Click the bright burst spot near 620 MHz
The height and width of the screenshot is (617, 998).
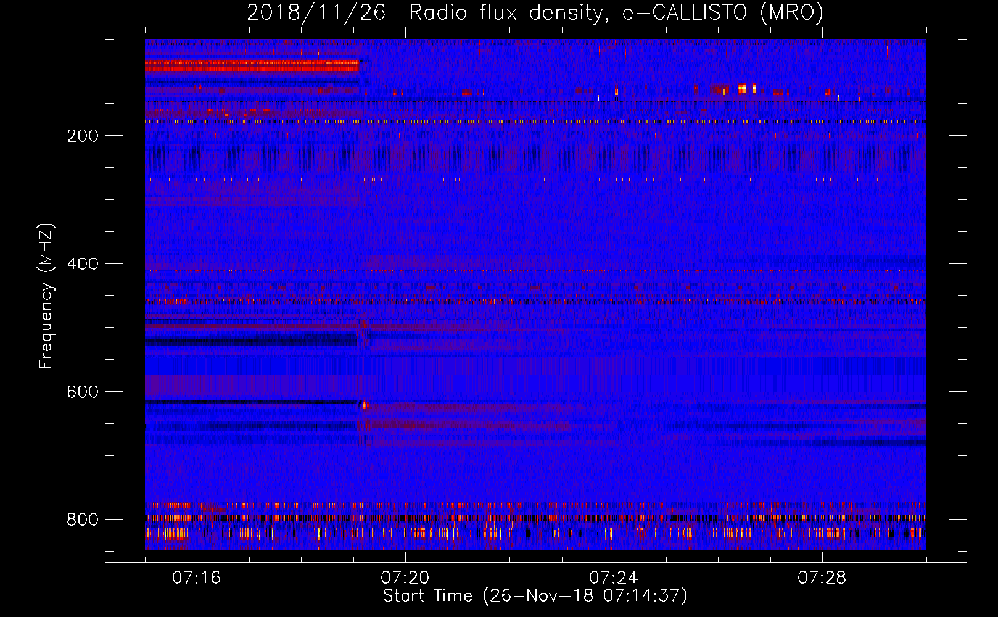(364, 405)
